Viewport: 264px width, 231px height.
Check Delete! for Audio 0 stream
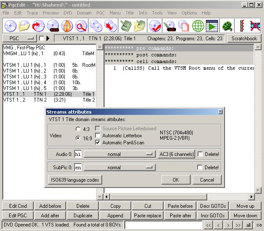pos(200,154)
